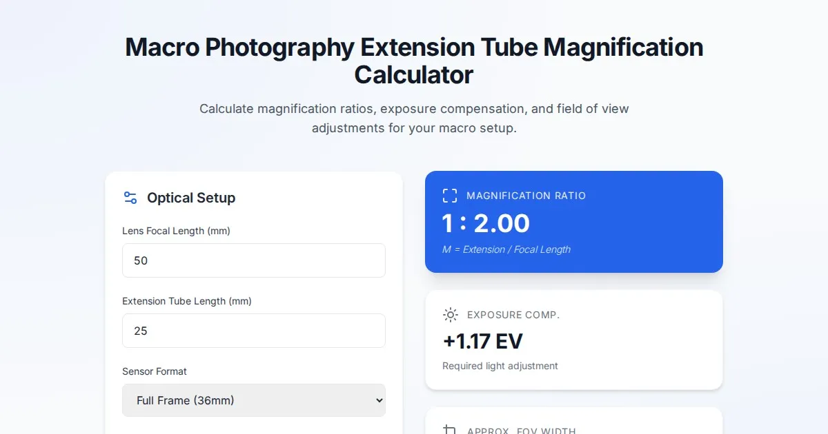This screenshot has height=434, width=828.
Task: Click the APPROX. FOV WIDTH label
Action: pos(521,431)
